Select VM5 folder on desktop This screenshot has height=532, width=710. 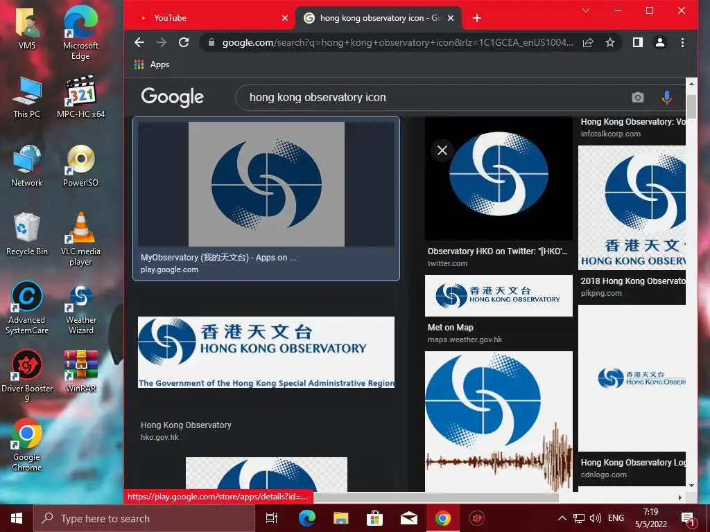pyautogui.click(x=27, y=30)
